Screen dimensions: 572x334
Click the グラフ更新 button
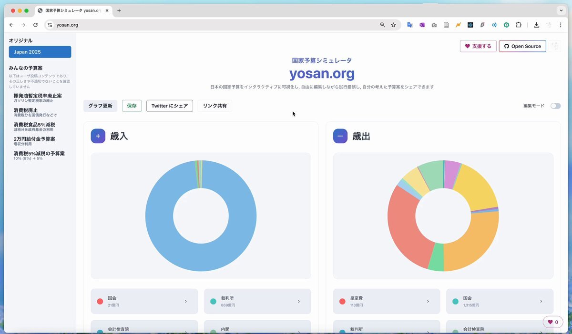(101, 106)
